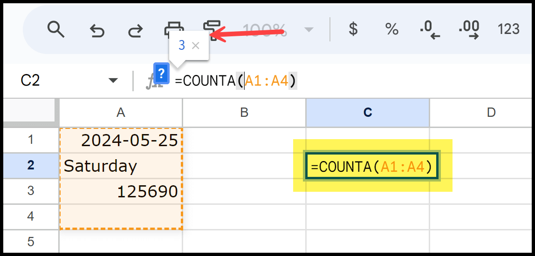Select row 3 header
The image size is (535, 256).
[31, 191]
